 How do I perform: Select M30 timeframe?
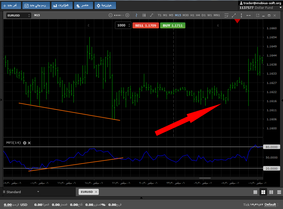click(185, 15)
